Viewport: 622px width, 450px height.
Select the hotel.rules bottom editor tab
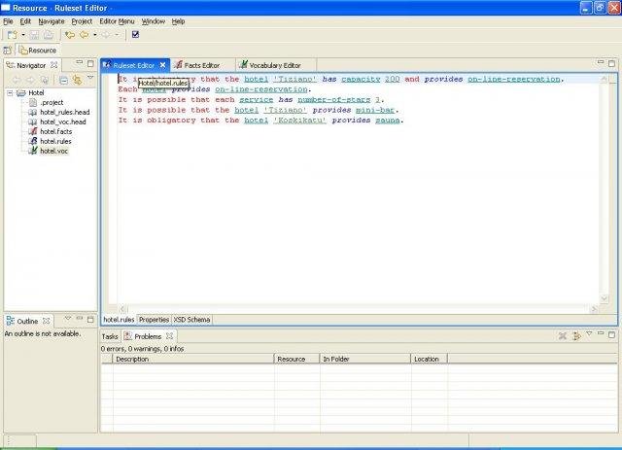tap(119, 320)
